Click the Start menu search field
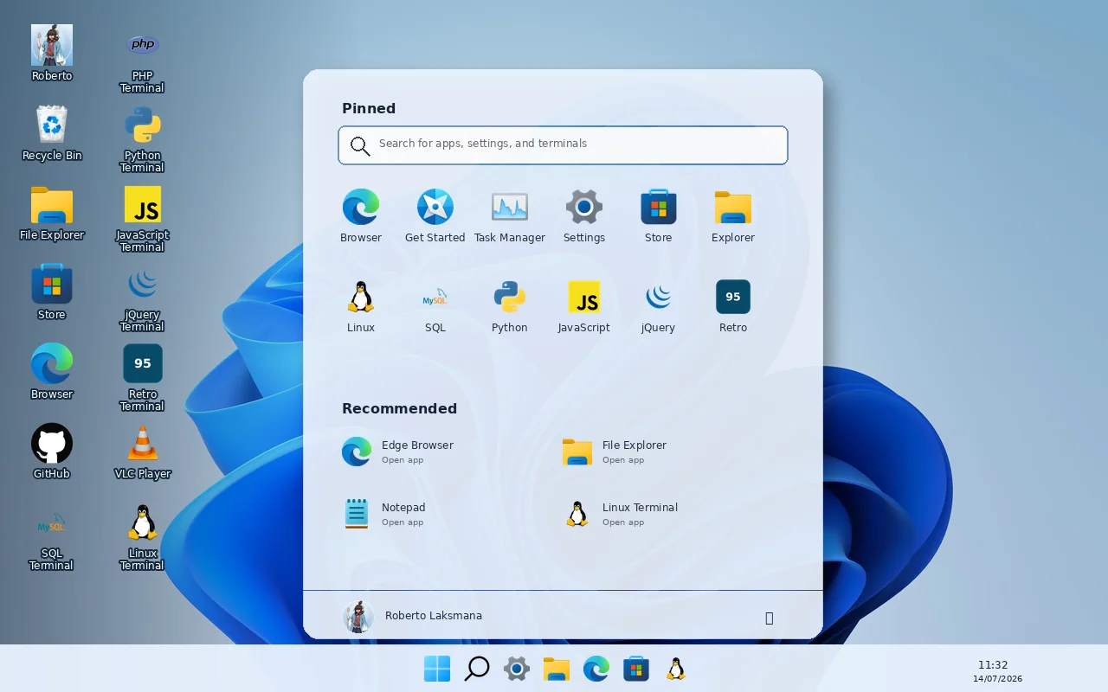This screenshot has height=692, width=1108. pos(563,145)
